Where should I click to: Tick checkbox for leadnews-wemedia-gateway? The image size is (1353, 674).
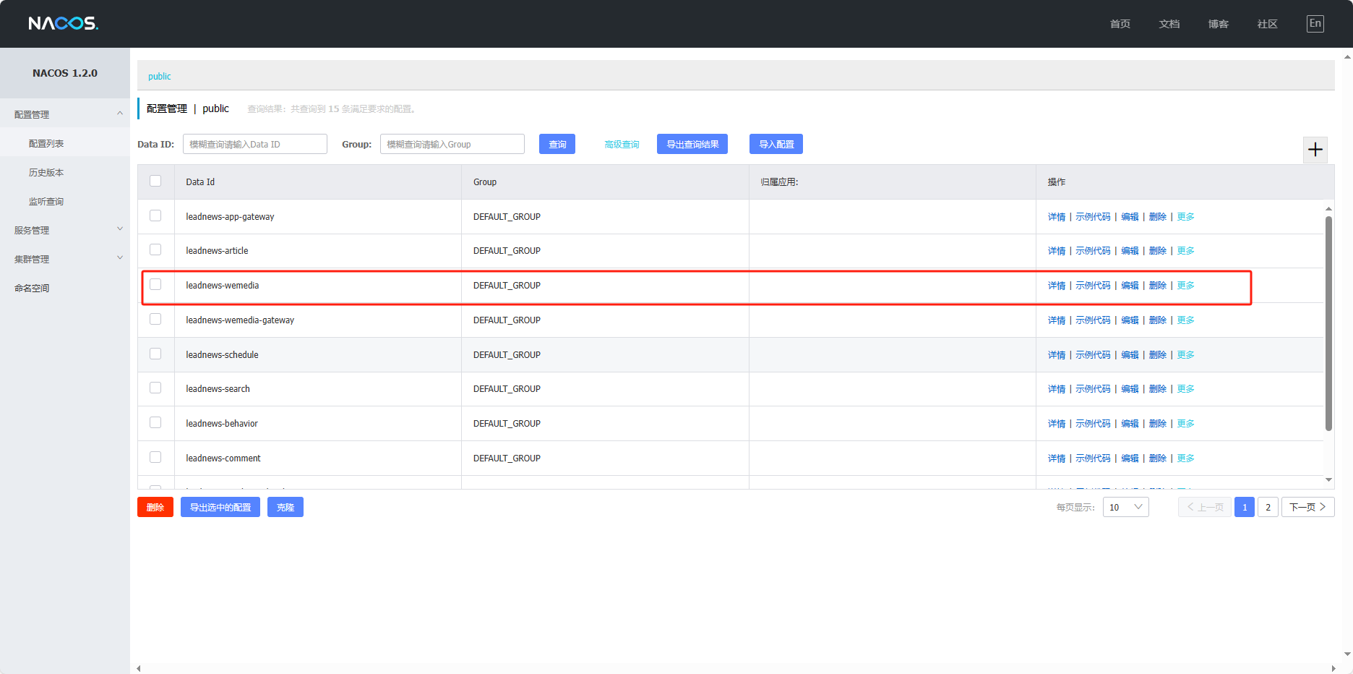click(x=155, y=319)
